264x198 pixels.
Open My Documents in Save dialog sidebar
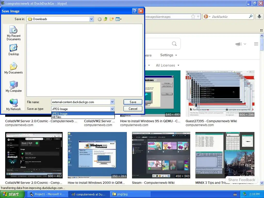click(14, 68)
